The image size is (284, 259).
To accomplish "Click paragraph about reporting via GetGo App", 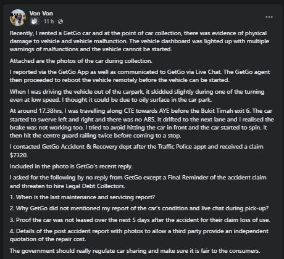I will [140, 76].
